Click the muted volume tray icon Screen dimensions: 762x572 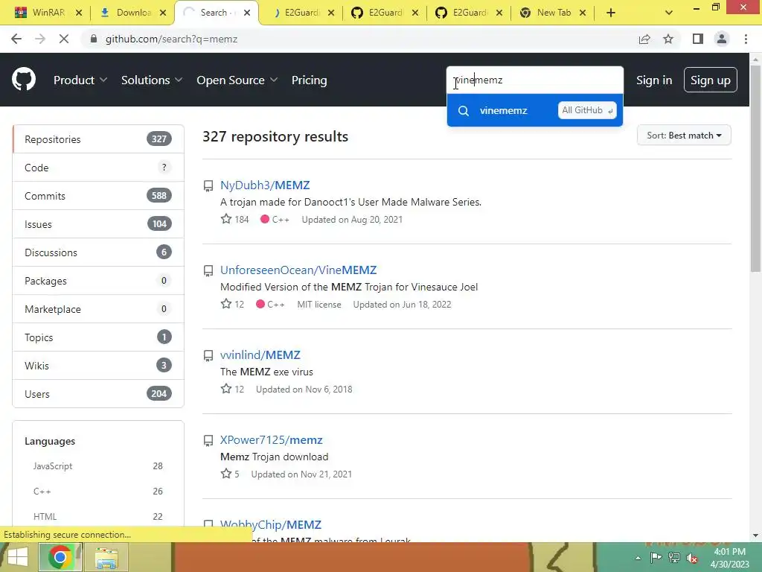(692, 558)
